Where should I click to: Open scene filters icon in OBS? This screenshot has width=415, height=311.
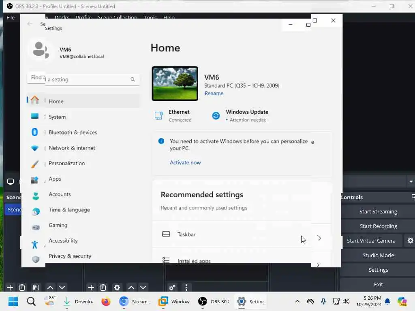pos(36,287)
